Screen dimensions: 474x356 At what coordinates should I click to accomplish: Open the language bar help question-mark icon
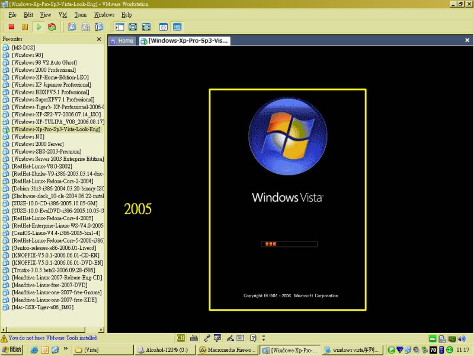tap(253, 338)
